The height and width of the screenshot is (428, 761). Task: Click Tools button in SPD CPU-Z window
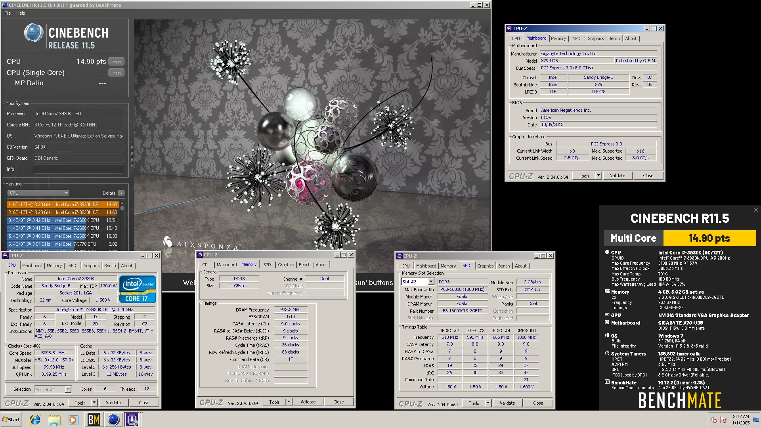coord(473,403)
